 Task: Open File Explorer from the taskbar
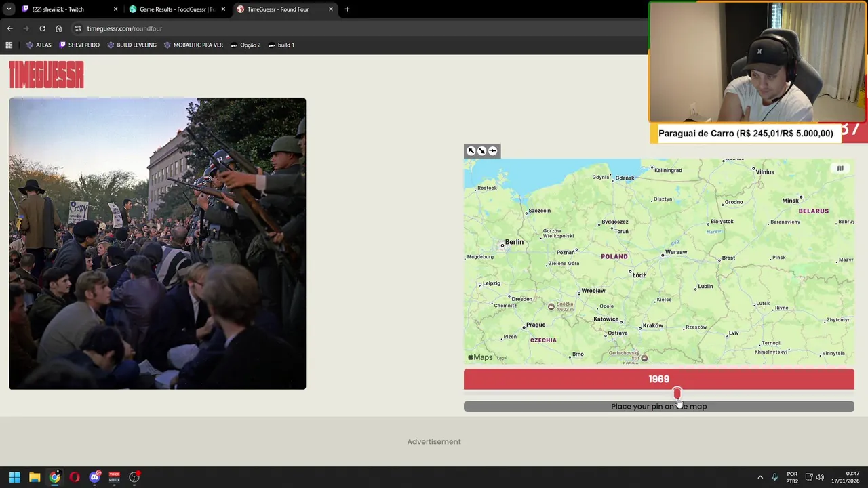pos(35,477)
